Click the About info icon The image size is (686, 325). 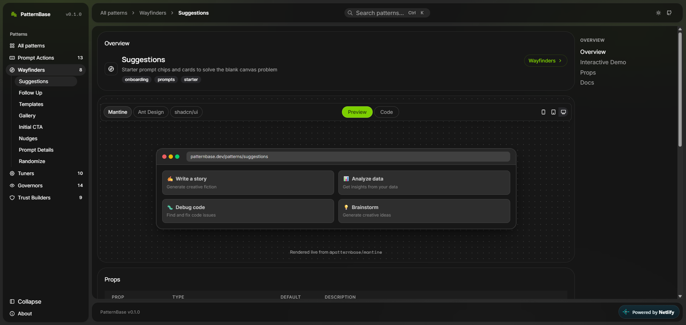point(12,314)
